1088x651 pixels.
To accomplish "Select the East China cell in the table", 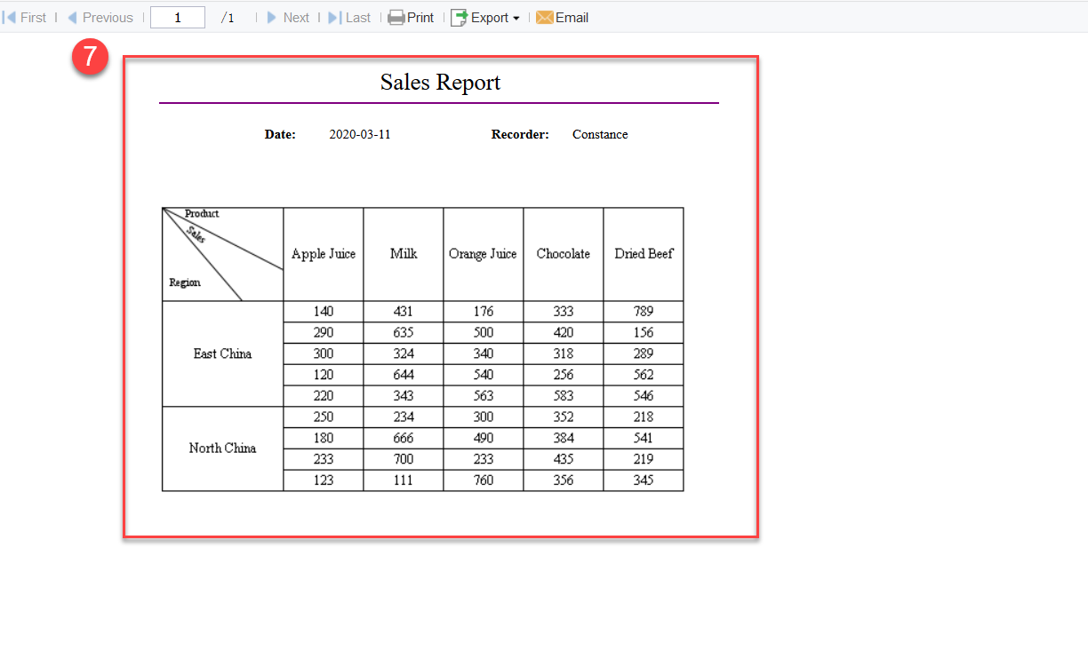I will (x=222, y=353).
